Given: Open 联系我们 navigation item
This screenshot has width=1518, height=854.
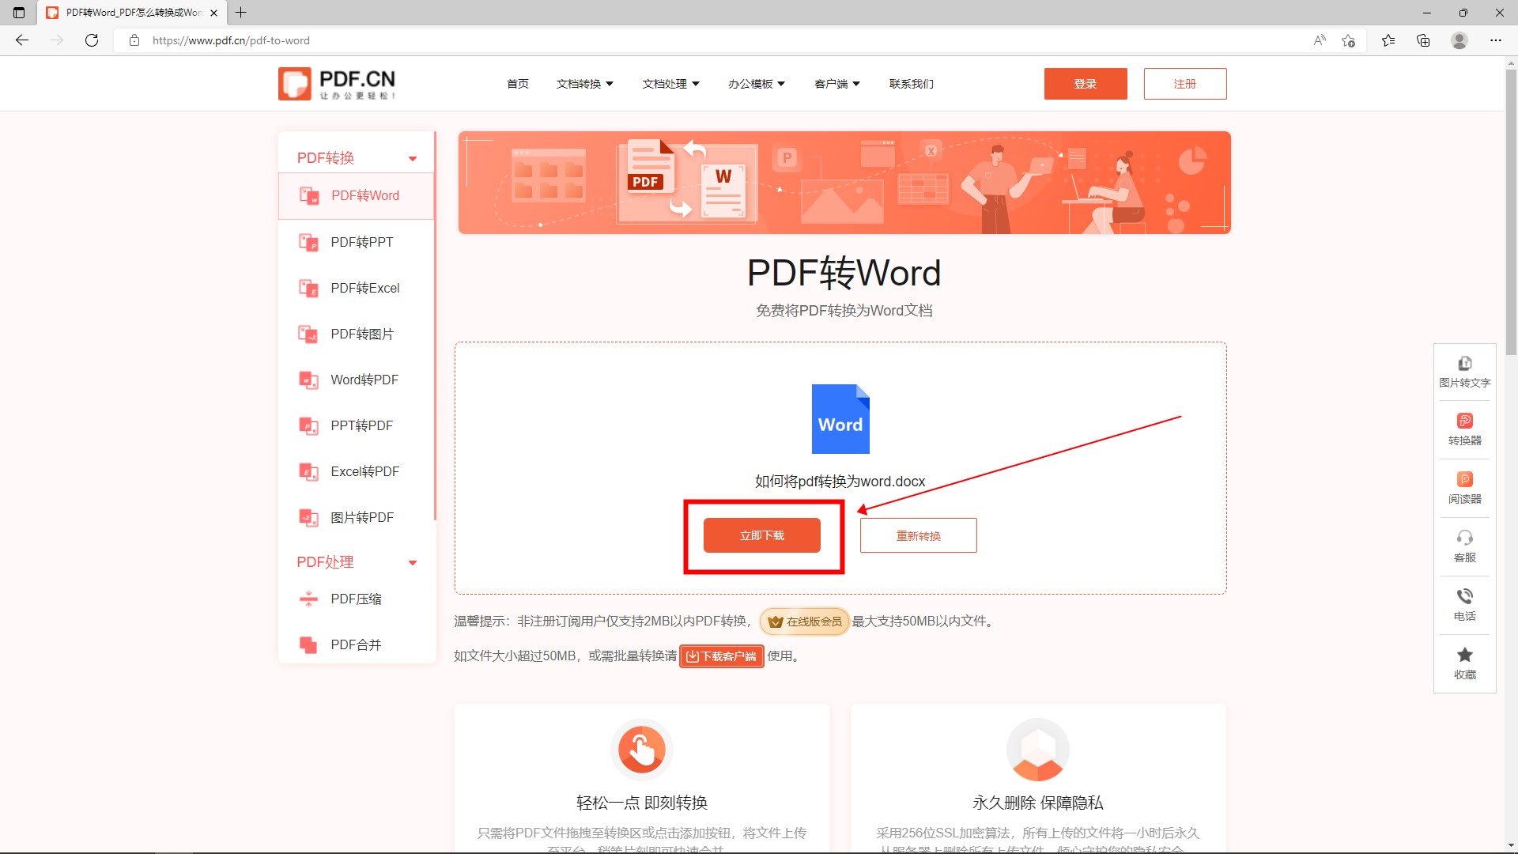Looking at the screenshot, I should pyautogui.click(x=912, y=84).
